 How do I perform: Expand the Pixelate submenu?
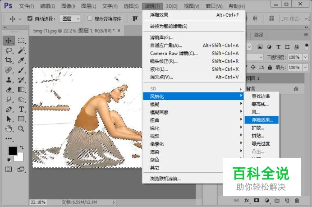[193, 144]
